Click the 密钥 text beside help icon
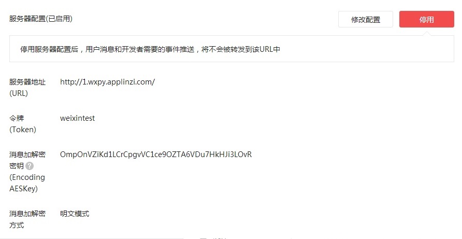Image resolution: width=462 pixels, height=239 pixels. coord(17,166)
